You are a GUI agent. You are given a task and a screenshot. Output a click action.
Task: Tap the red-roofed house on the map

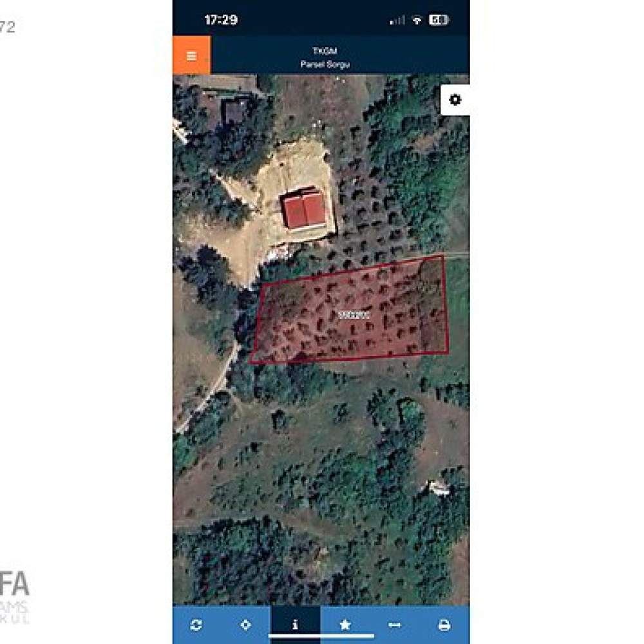click(304, 211)
